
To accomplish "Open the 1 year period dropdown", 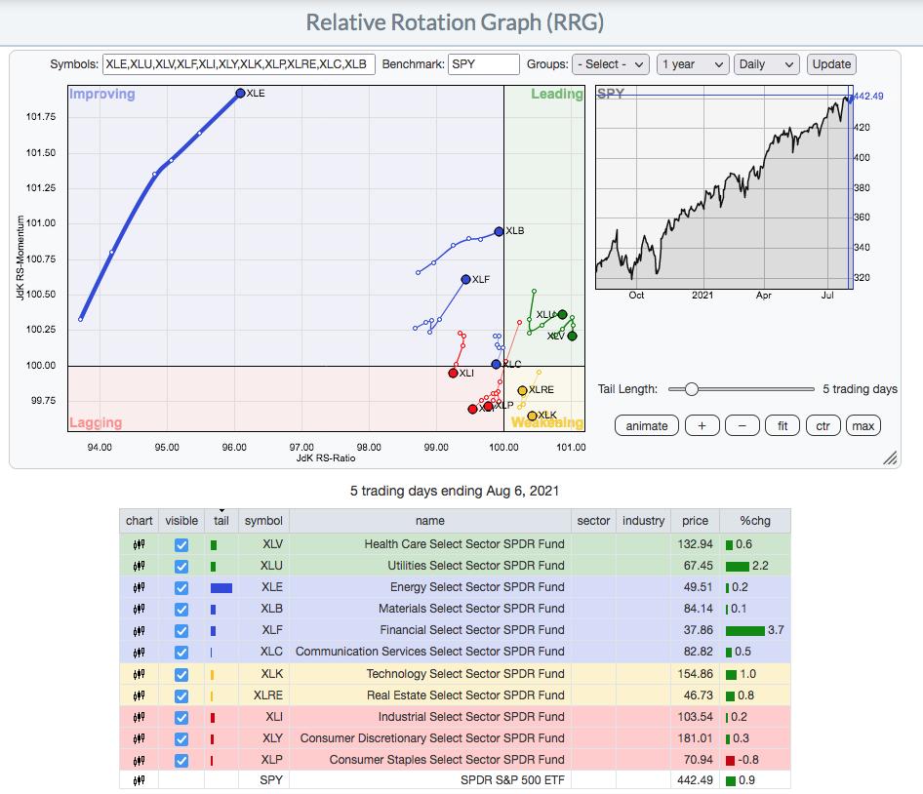I will point(693,64).
